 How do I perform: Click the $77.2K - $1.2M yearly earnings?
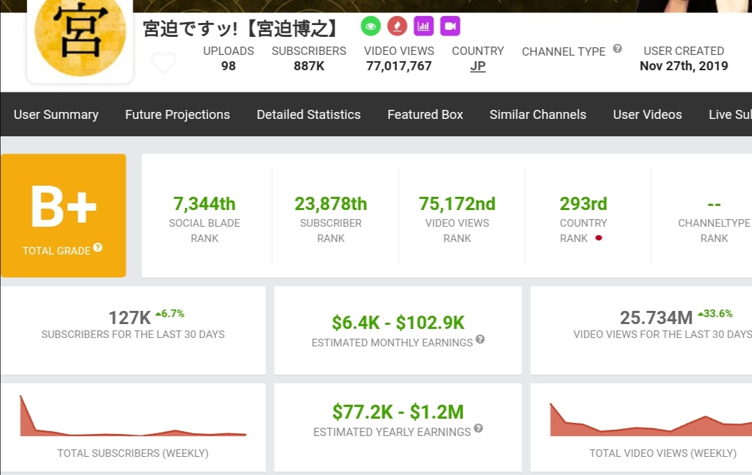click(x=398, y=412)
